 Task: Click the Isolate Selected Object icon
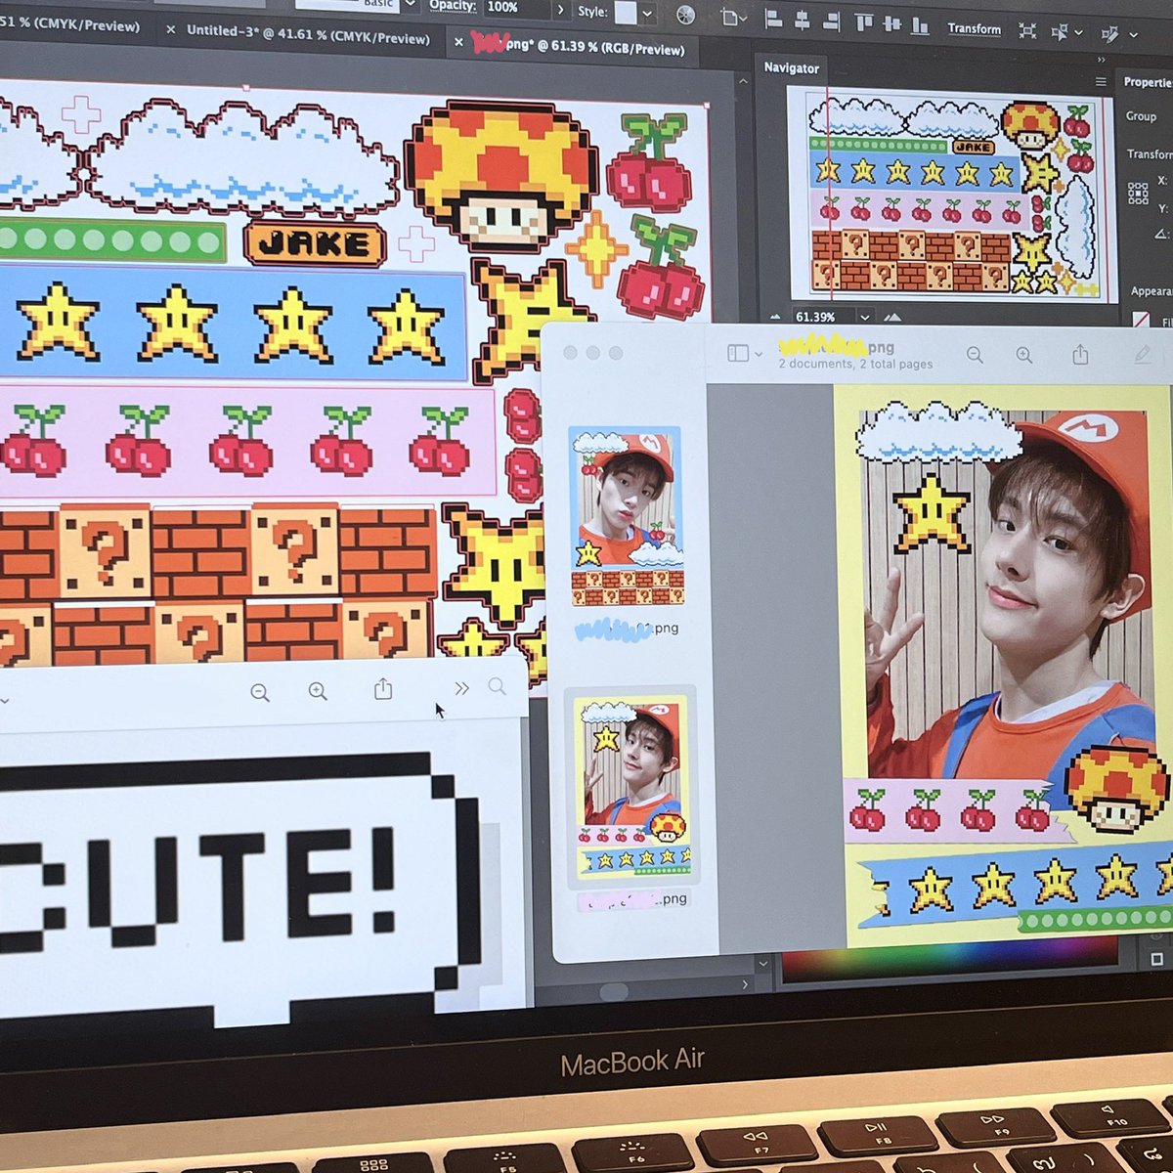1027,30
